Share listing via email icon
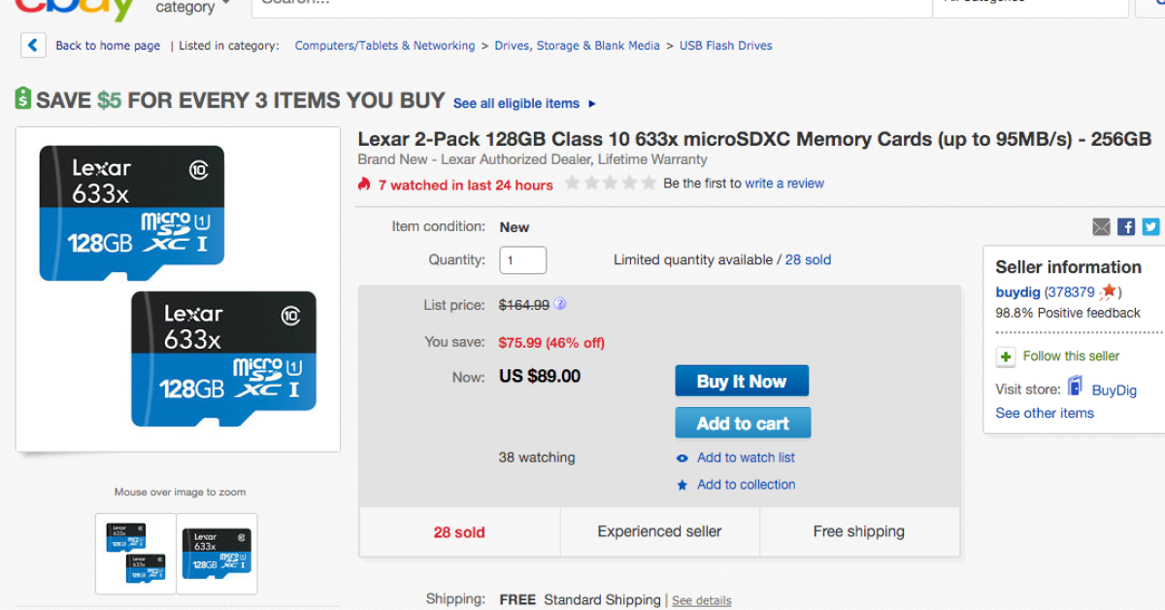The height and width of the screenshot is (610, 1165). pyautogui.click(x=1101, y=227)
